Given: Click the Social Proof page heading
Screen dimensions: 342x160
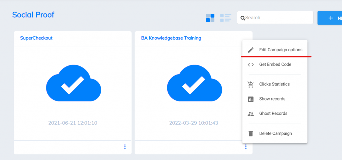Looking at the screenshot, I should (x=33, y=15).
